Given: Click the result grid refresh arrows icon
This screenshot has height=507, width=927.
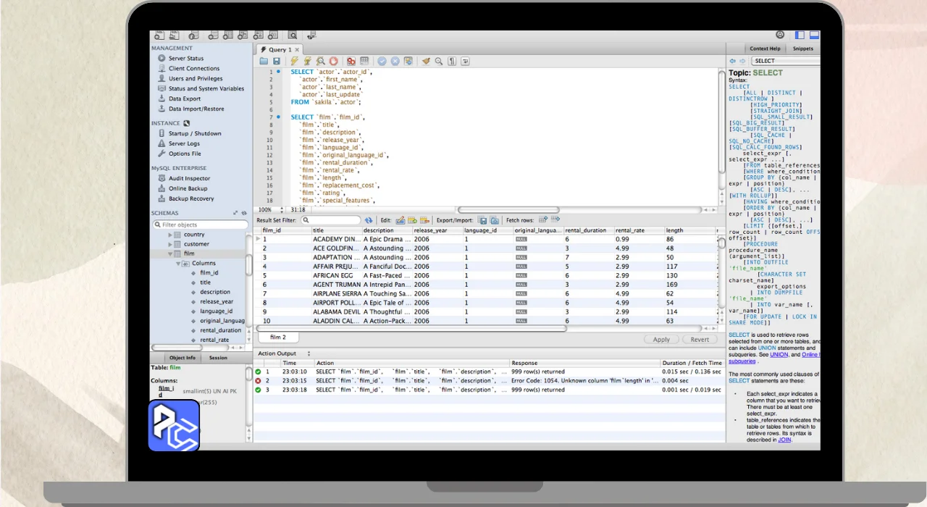Looking at the screenshot, I should (369, 220).
